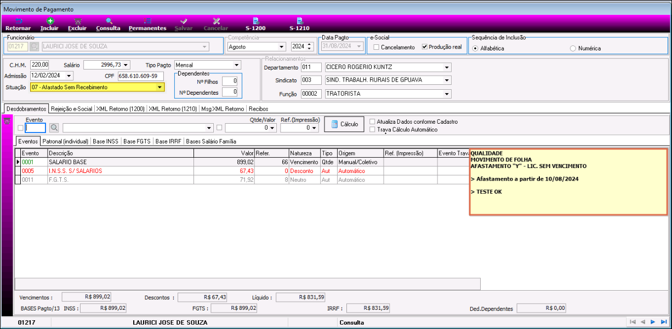Open the Função name dropdown

click(447, 94)
